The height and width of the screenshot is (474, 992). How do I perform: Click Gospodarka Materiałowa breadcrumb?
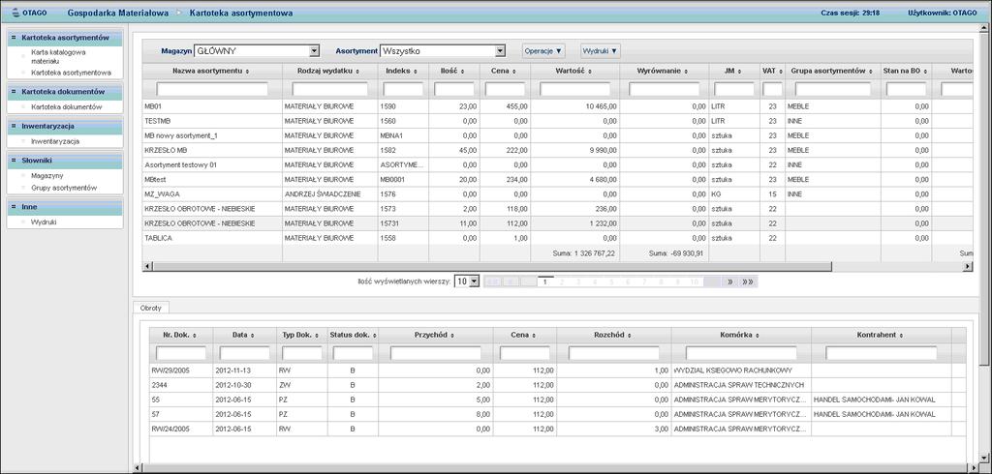[x=119, y=13]
